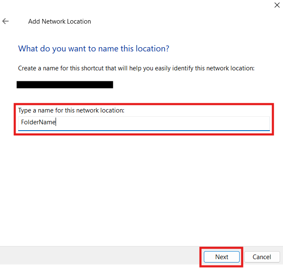Viewport: 283px width, 268px height.
Task: Focus the network location name field
Action: [144, 123]
